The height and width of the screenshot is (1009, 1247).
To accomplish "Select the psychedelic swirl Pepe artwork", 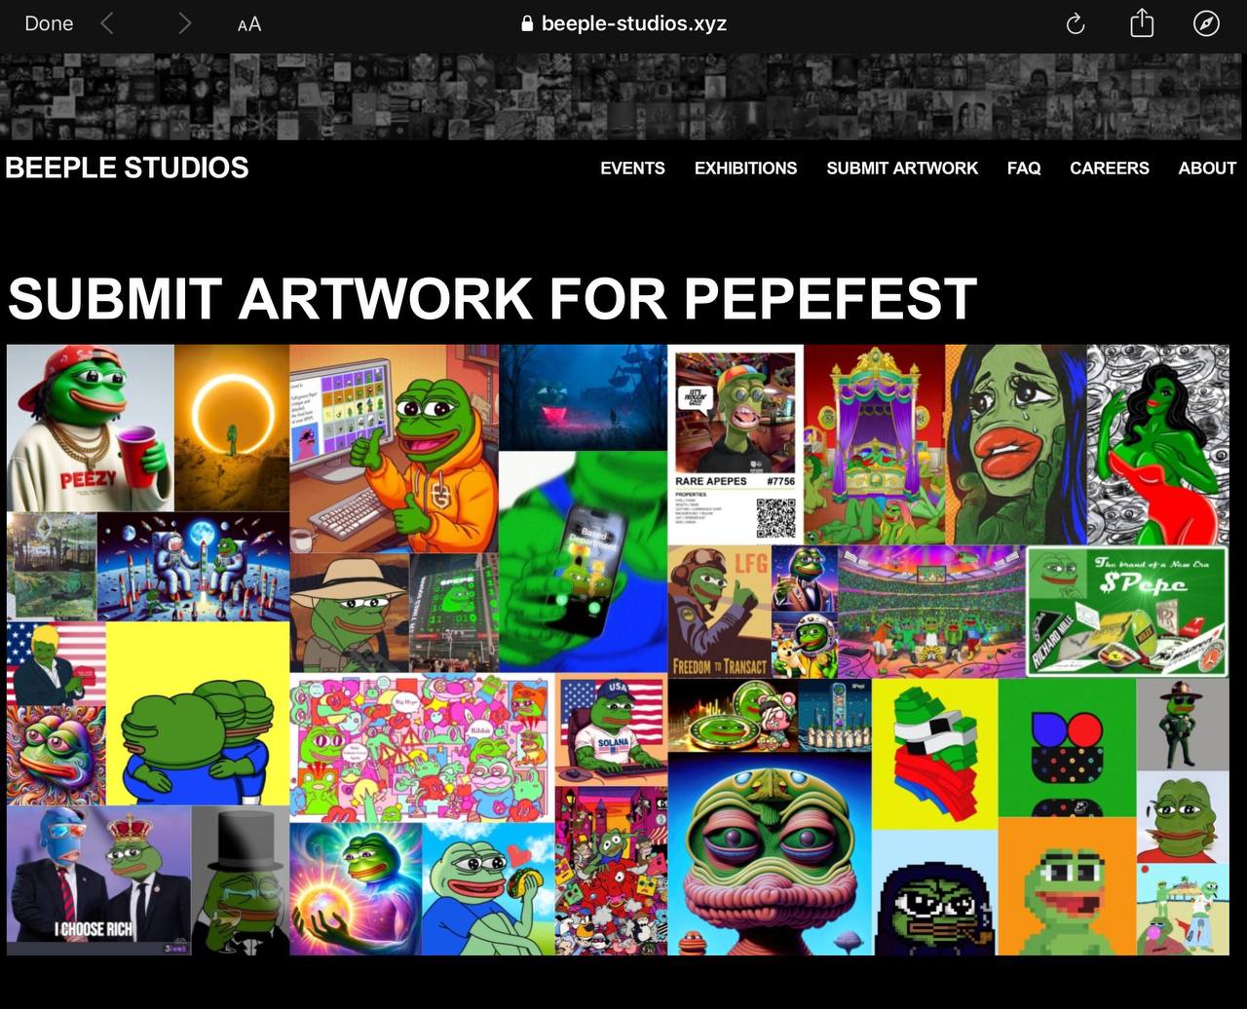I will 56,756.
